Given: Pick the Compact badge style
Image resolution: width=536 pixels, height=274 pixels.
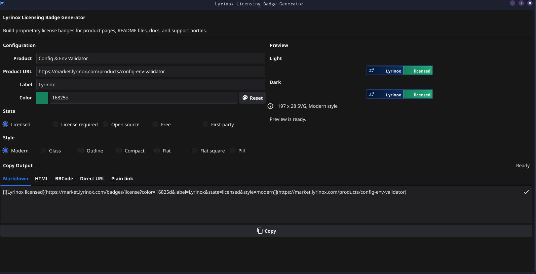Looking at the screenshot, I should (x=130, y=151).
